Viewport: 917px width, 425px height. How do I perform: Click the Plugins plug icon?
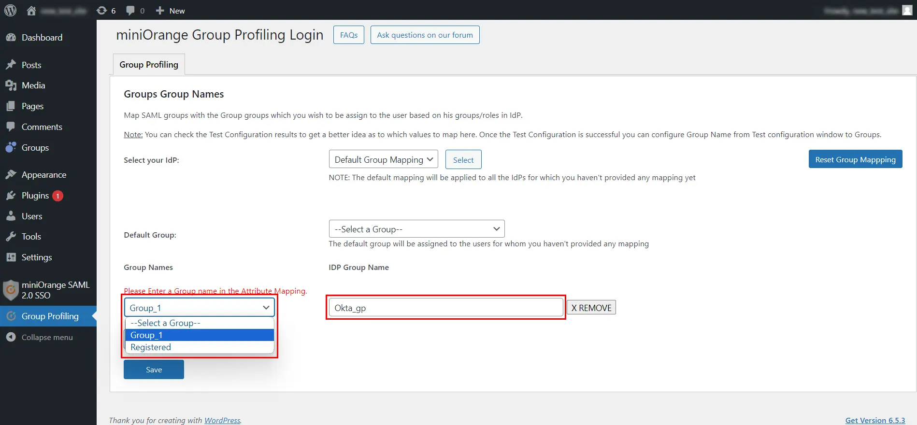pos(11,195)
